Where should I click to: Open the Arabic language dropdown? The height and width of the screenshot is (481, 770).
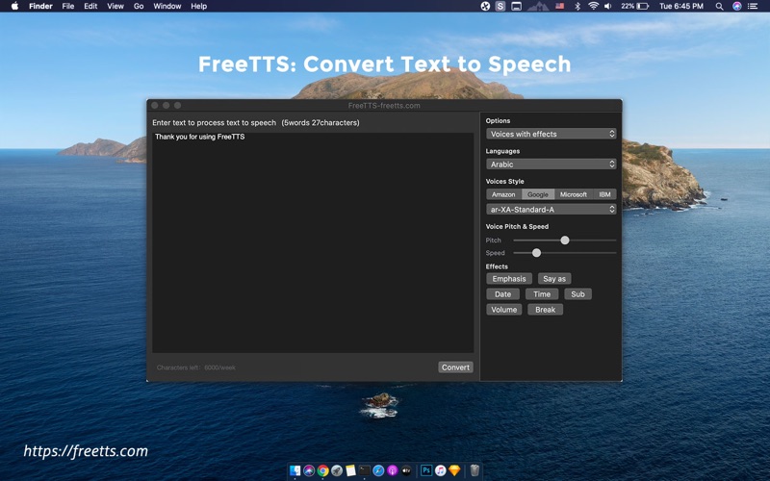551,164
